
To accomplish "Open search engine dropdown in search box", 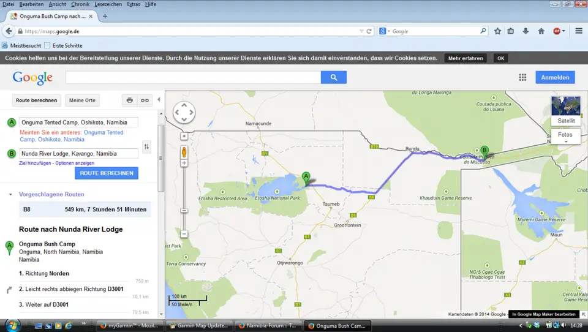I will point(389,31).
